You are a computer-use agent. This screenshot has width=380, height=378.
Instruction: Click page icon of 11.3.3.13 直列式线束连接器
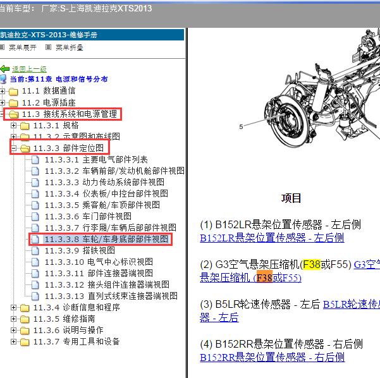tap(35, 296)
